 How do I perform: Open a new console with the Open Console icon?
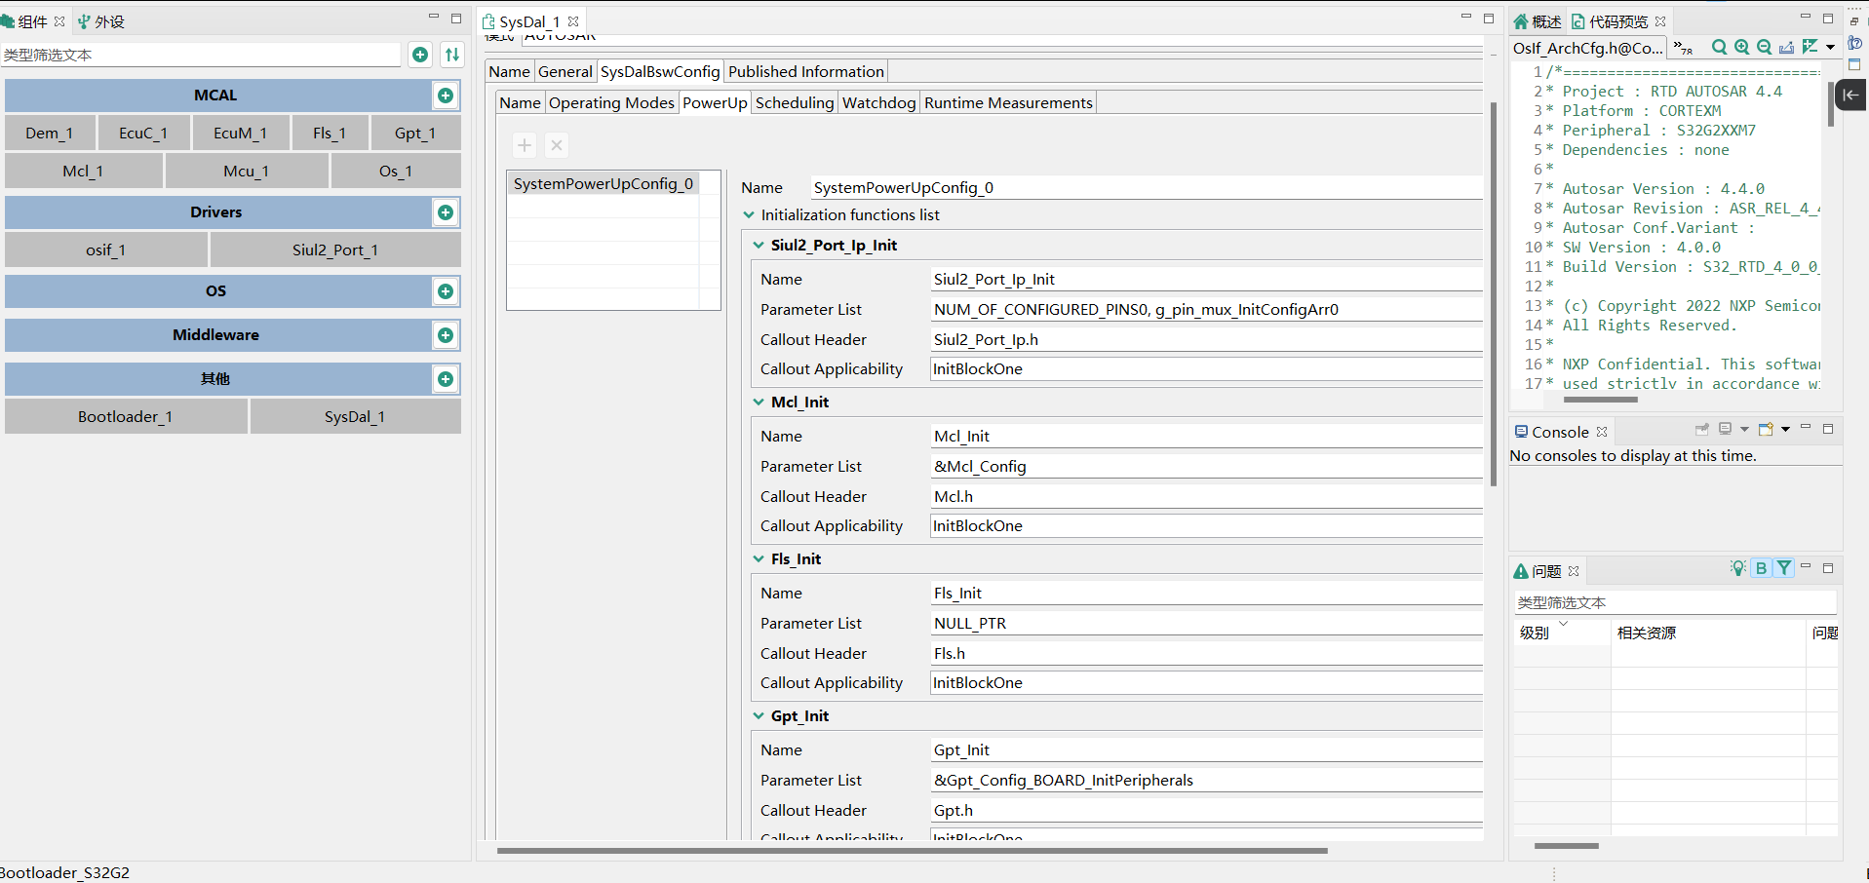coord(1767,429)
